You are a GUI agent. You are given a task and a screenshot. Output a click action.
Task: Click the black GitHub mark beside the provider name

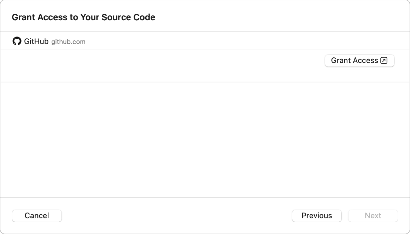pyautogui.click(x=17, y=41)
